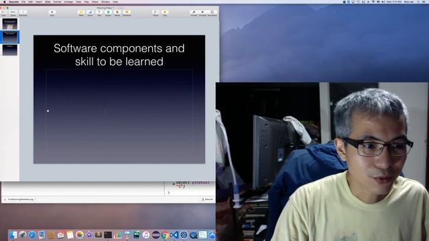Select the second slide thumbnail

[10, 37]
